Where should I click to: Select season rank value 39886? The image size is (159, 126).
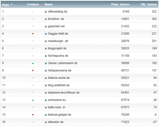point(125,63)
